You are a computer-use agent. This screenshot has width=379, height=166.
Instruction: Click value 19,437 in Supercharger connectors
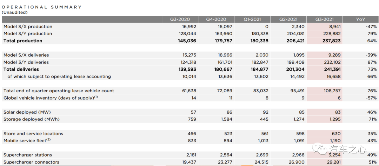[x=189, y=162]
